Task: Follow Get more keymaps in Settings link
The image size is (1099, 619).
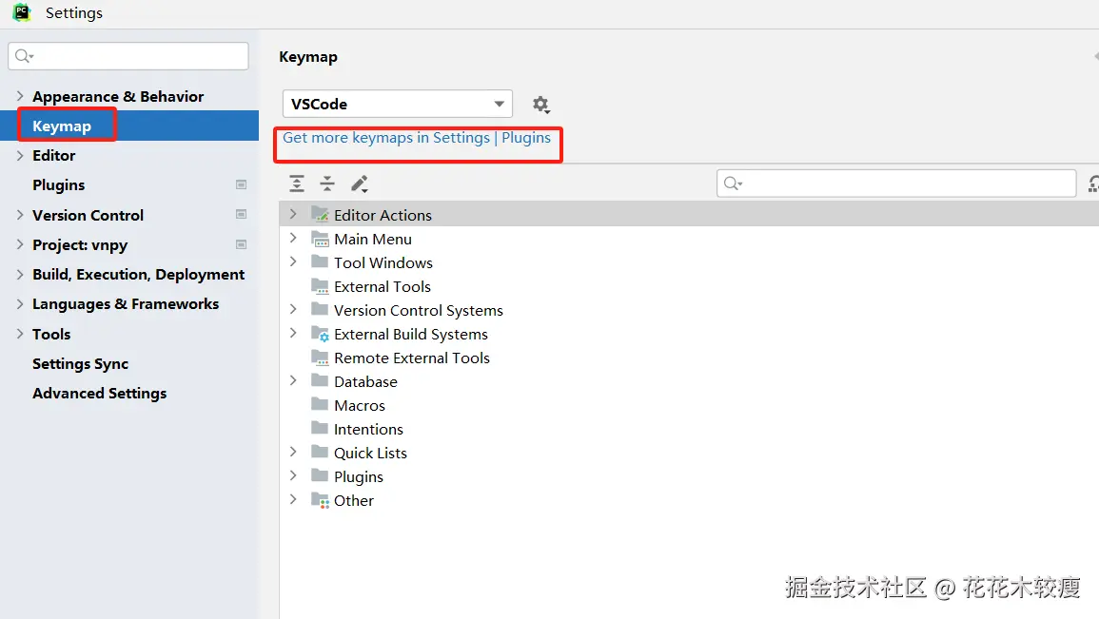Action: (417, 138)
